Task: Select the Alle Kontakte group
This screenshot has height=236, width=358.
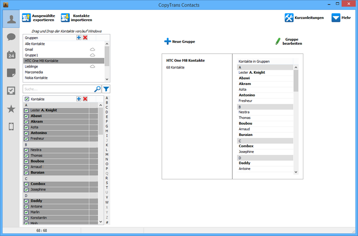Action: click(64, 44)
